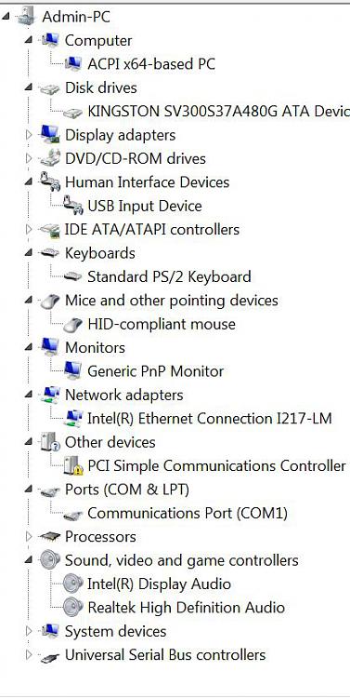Click the Intel Ethernet Connection adapter icon

point(72,419)
